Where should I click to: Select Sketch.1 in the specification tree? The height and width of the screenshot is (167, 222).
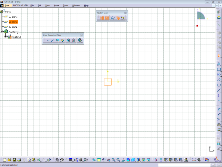coord(17,37)
